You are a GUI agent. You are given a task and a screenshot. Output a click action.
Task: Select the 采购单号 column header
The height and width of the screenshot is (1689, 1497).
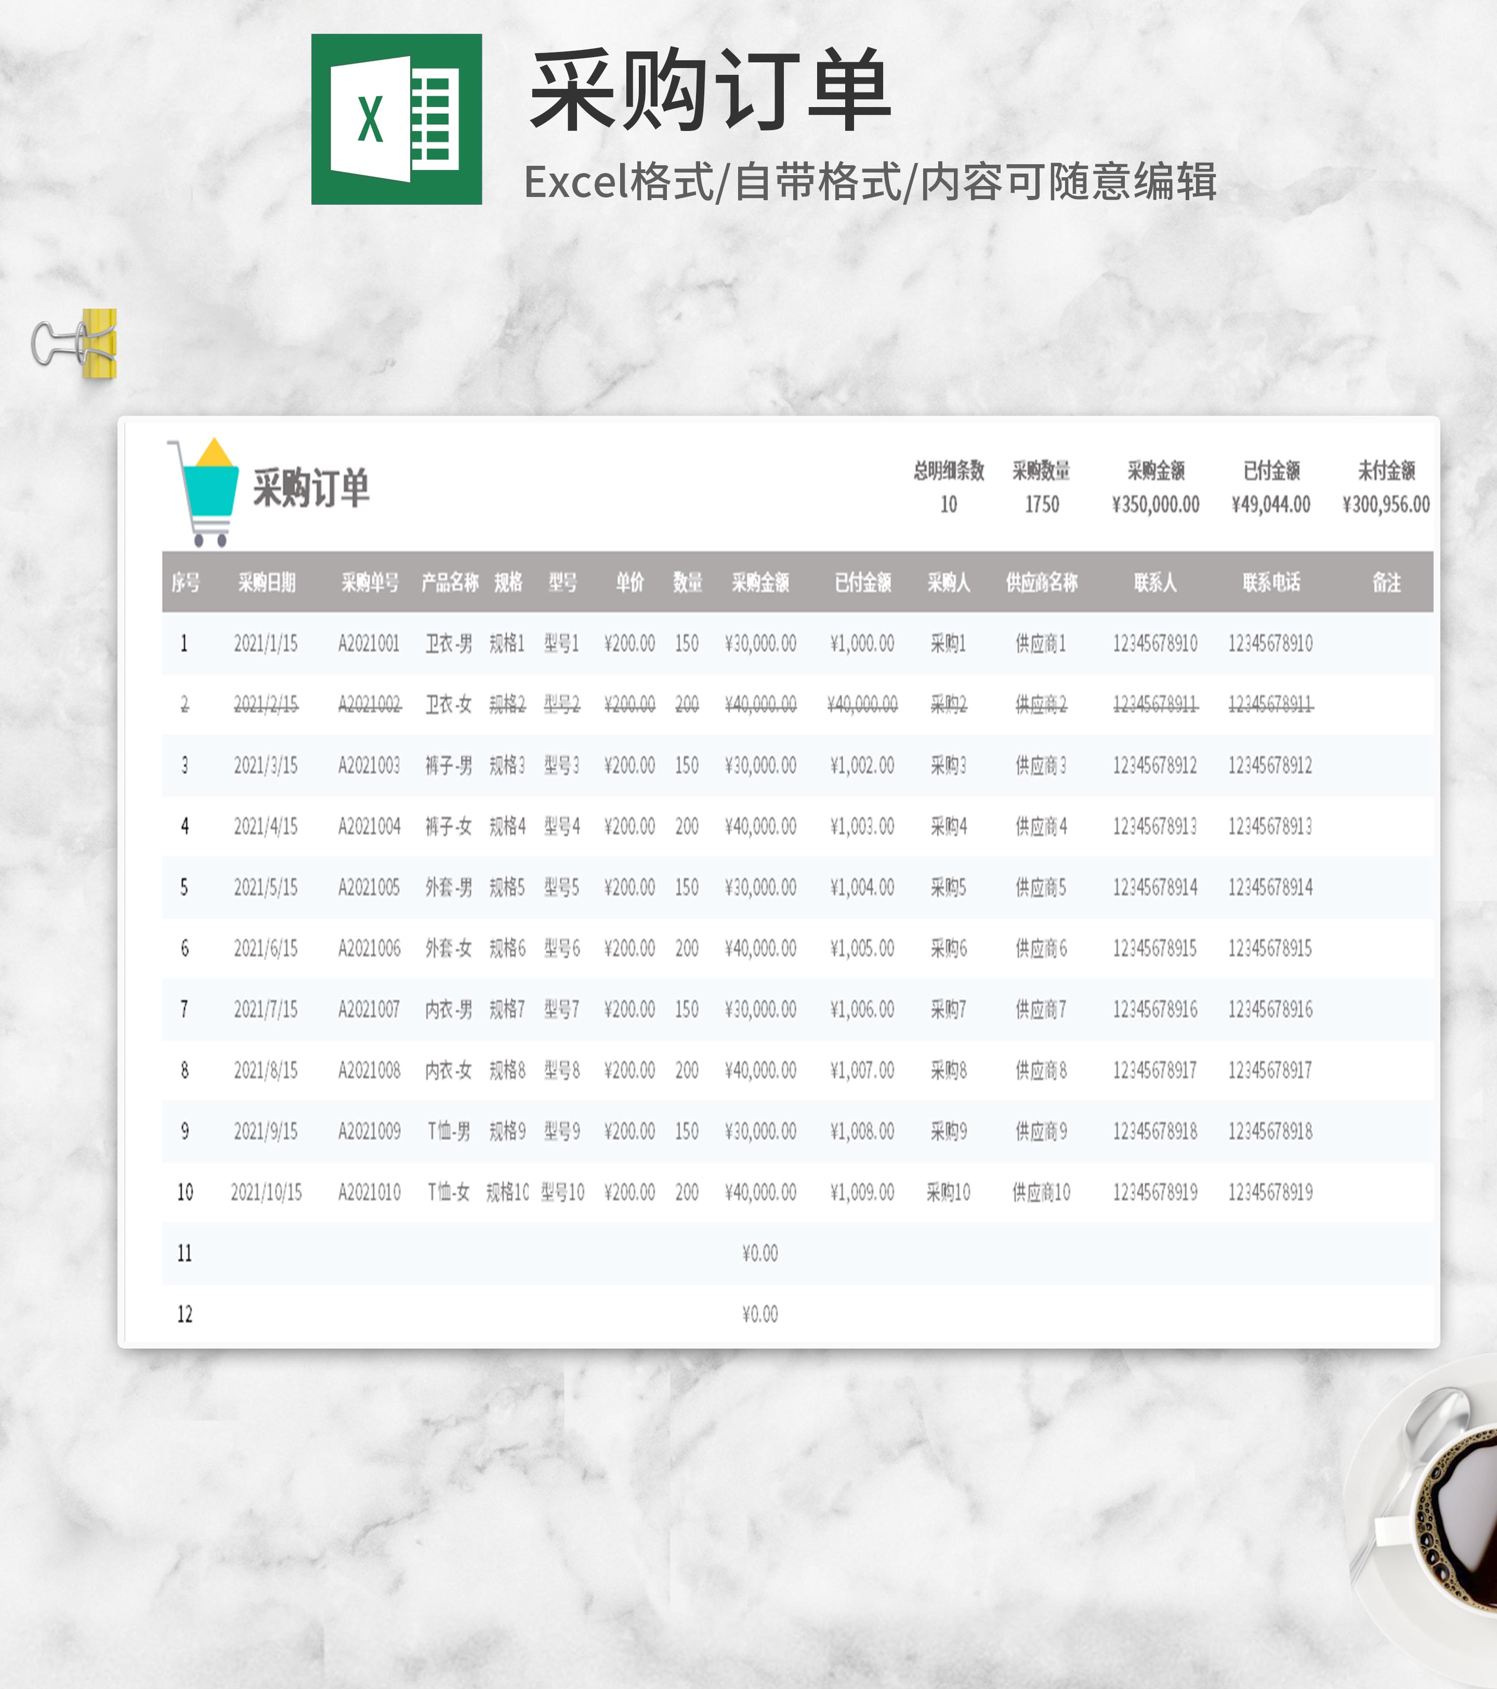point(370,583)
